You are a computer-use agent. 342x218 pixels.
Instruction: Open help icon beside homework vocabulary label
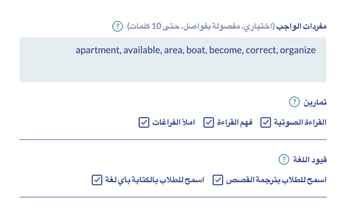117,26
